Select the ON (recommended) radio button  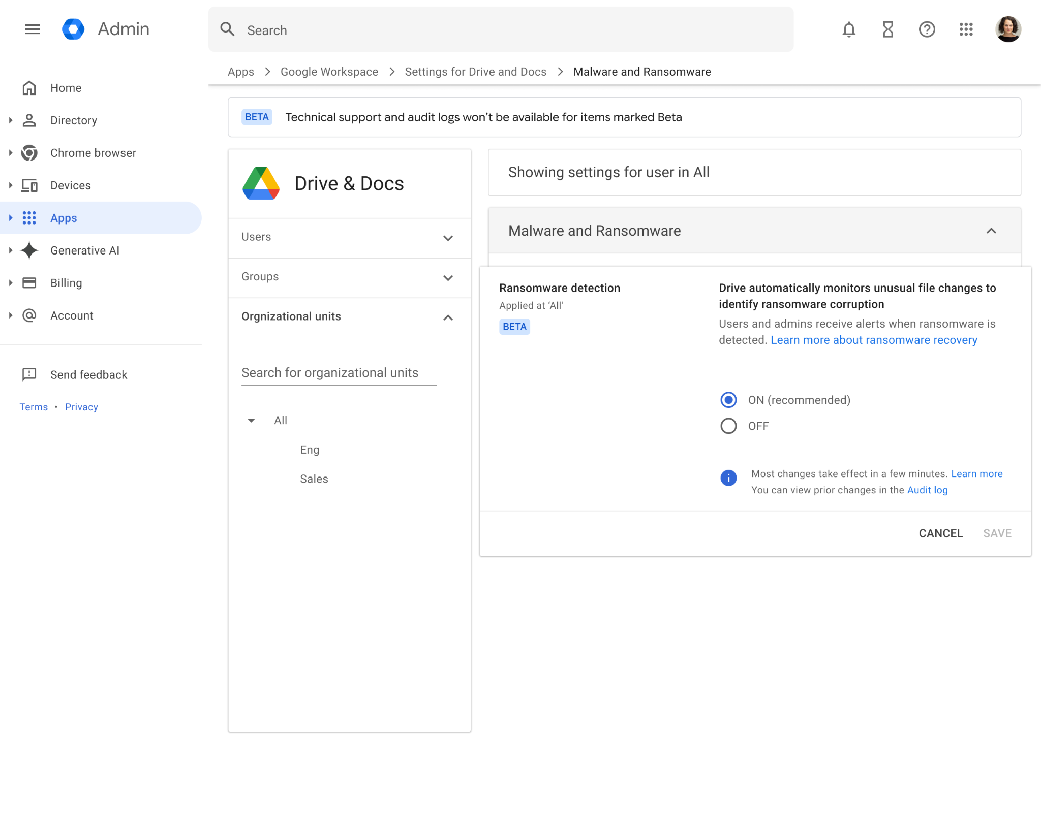728,400
